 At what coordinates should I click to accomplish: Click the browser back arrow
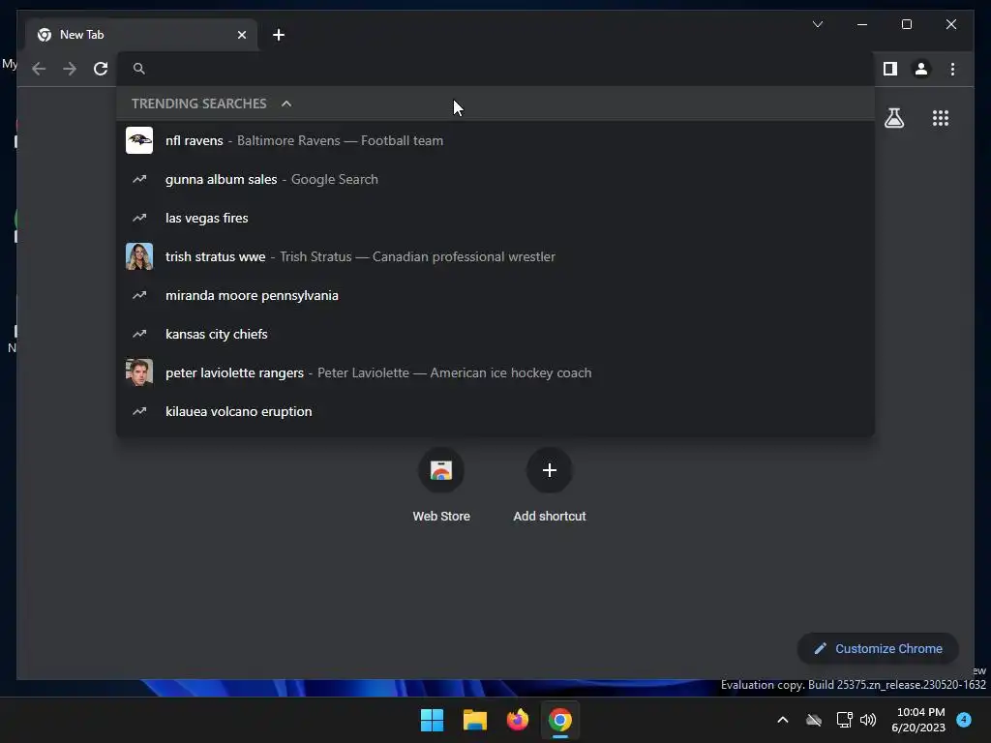point(39,69)
